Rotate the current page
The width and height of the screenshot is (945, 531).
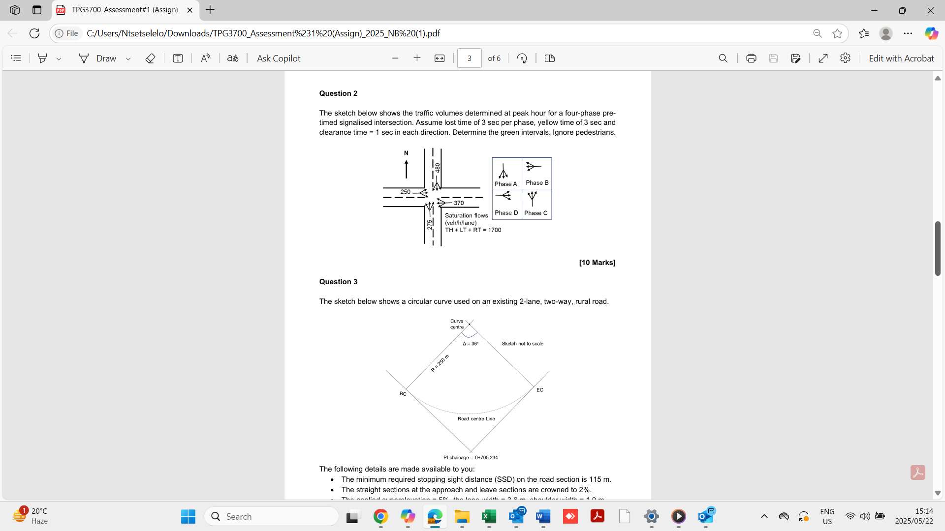[x=522, y=58]
